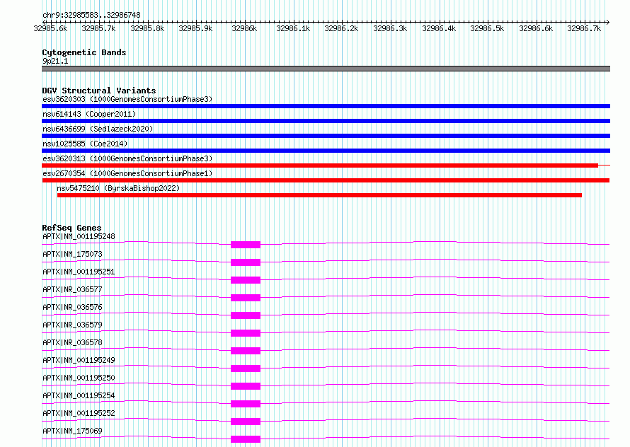Click the magenta exon of NM_001195249
This screenshot has width=630, height=447.
point(246,368)
